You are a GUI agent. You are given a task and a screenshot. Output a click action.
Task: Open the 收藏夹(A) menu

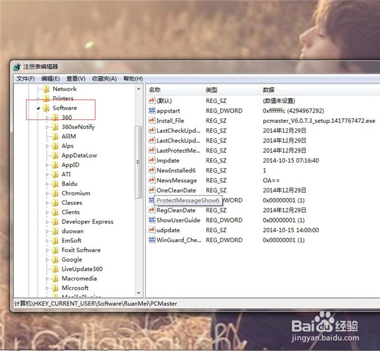click(x=104, y=78)
